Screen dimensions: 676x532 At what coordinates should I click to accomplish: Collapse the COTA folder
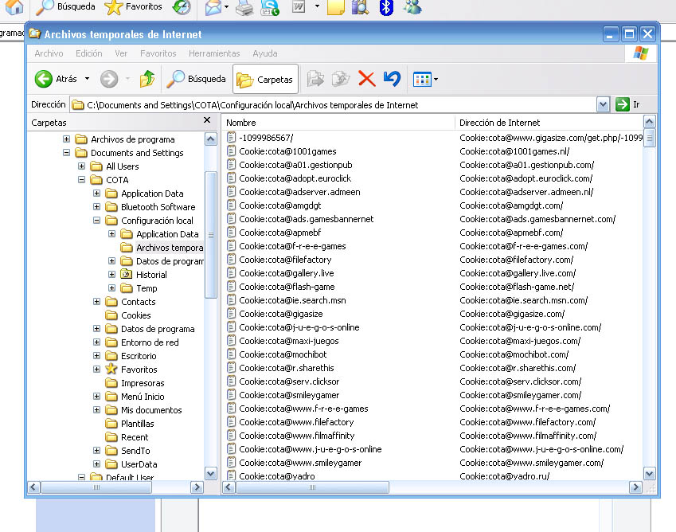tap(81, 180)
